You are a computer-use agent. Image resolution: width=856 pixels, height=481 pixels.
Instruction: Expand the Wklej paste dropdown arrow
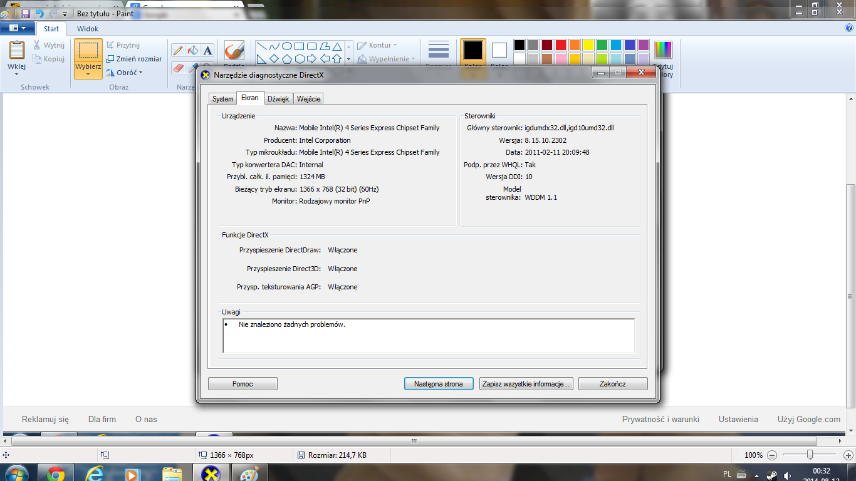click(16, 74)
